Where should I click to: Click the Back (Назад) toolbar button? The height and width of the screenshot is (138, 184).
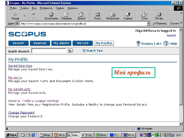(15, 16)
